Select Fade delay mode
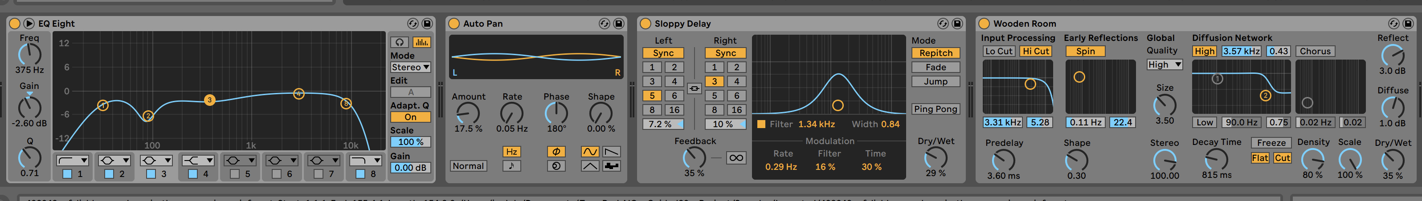 (935, 67)
